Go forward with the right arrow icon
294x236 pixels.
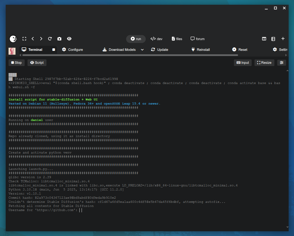pos(41,39)
